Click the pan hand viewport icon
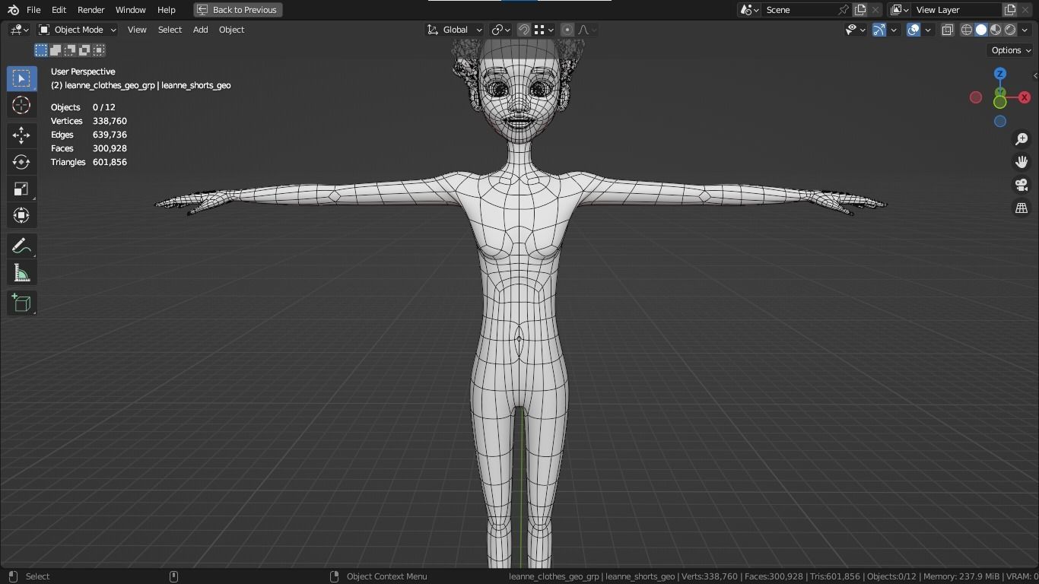Image resolution: width=1039 pixels, height=584 pixels. click(1022, 162)
